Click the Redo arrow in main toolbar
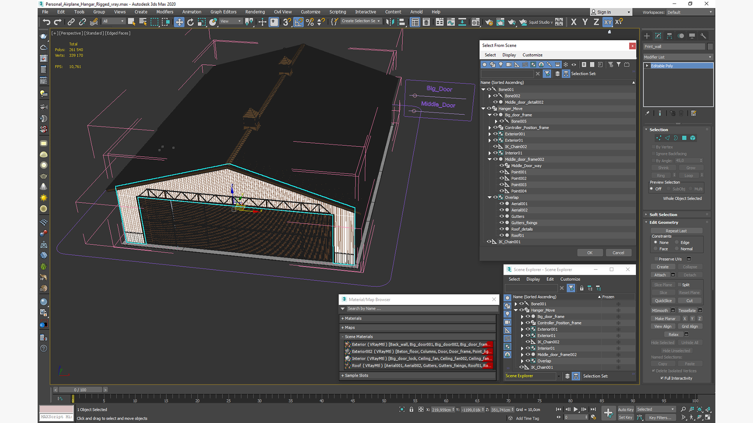 click(58, 22)
